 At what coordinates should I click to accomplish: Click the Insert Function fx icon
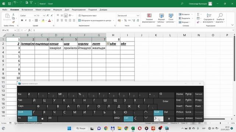(x=29, y=30)
